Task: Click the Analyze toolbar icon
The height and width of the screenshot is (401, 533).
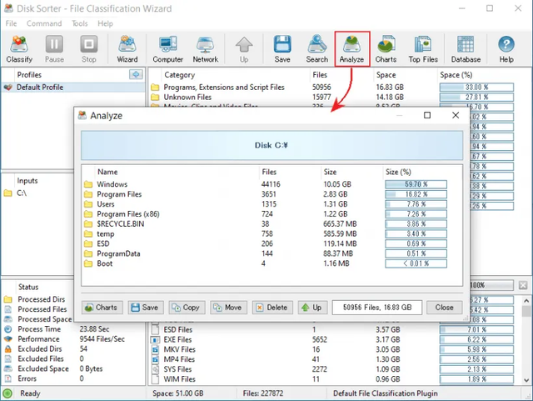Action: tap(351, 49)
